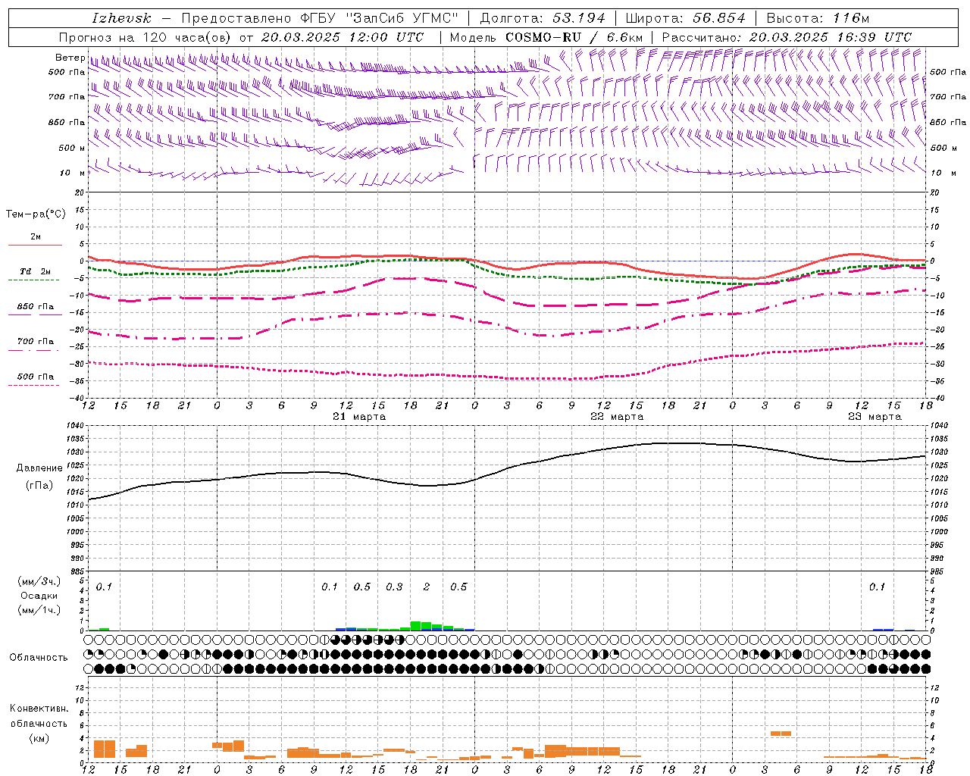The height and width of the screenshot is (776, 970).
Task: Click the precipitation total value 0.3
Action: click(394, 587)
